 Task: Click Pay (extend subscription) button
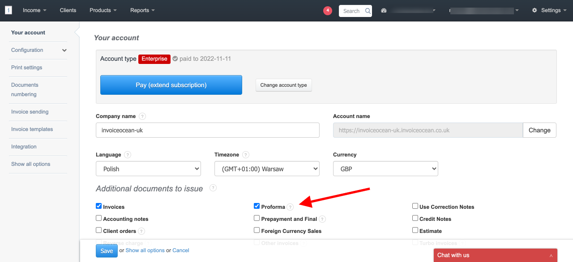pos(171,85)
